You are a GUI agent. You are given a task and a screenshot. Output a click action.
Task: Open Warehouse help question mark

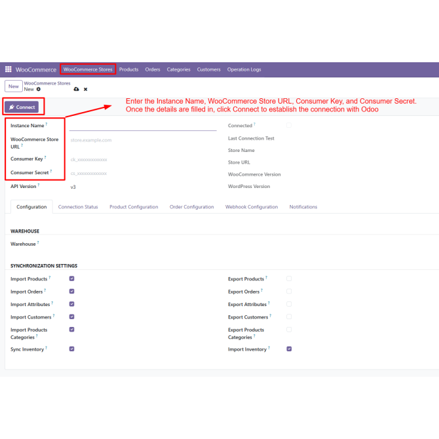pos(38,242)
